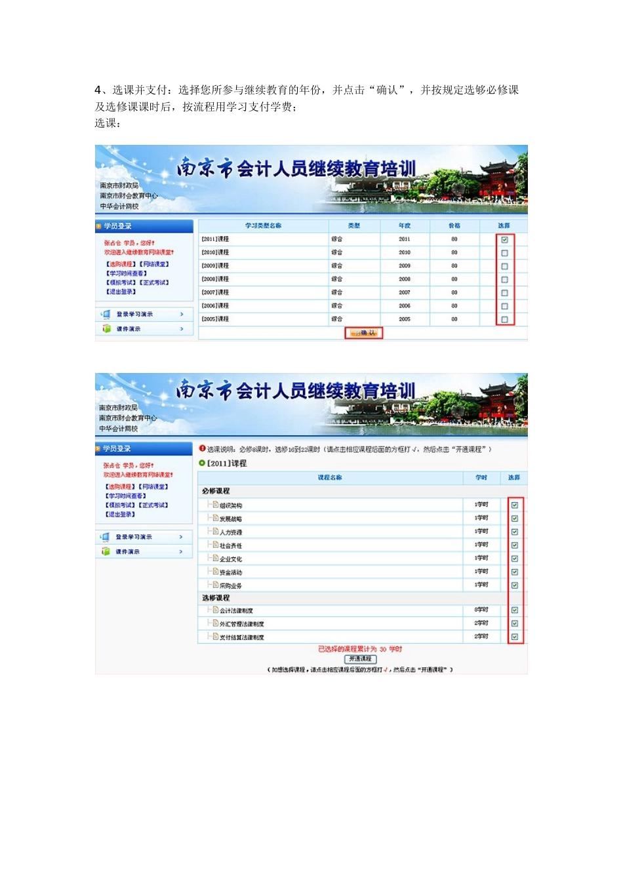Click the document icon beside 会计法律制度
The height and width of the screenshot is (881, 623).
coord(215,610)
